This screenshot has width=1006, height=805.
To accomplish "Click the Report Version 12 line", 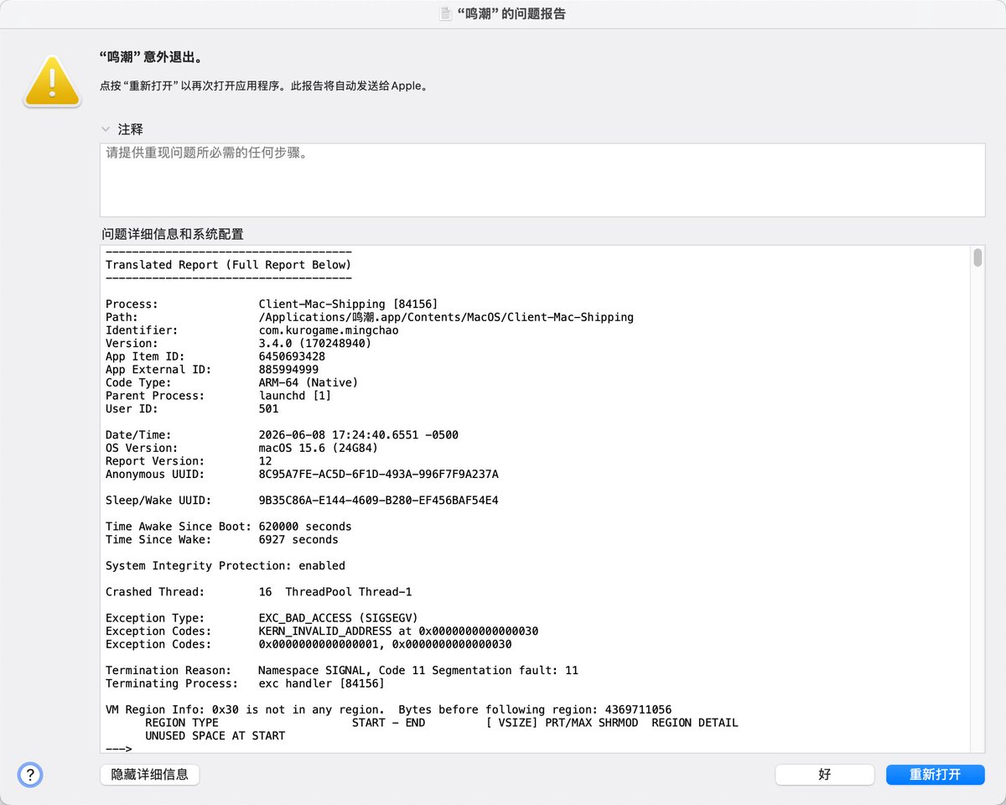I will tap(189, 461).
